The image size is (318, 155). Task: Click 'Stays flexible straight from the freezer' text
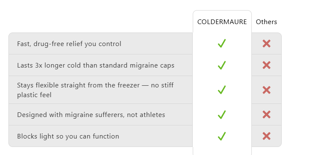tap(78, 85)
